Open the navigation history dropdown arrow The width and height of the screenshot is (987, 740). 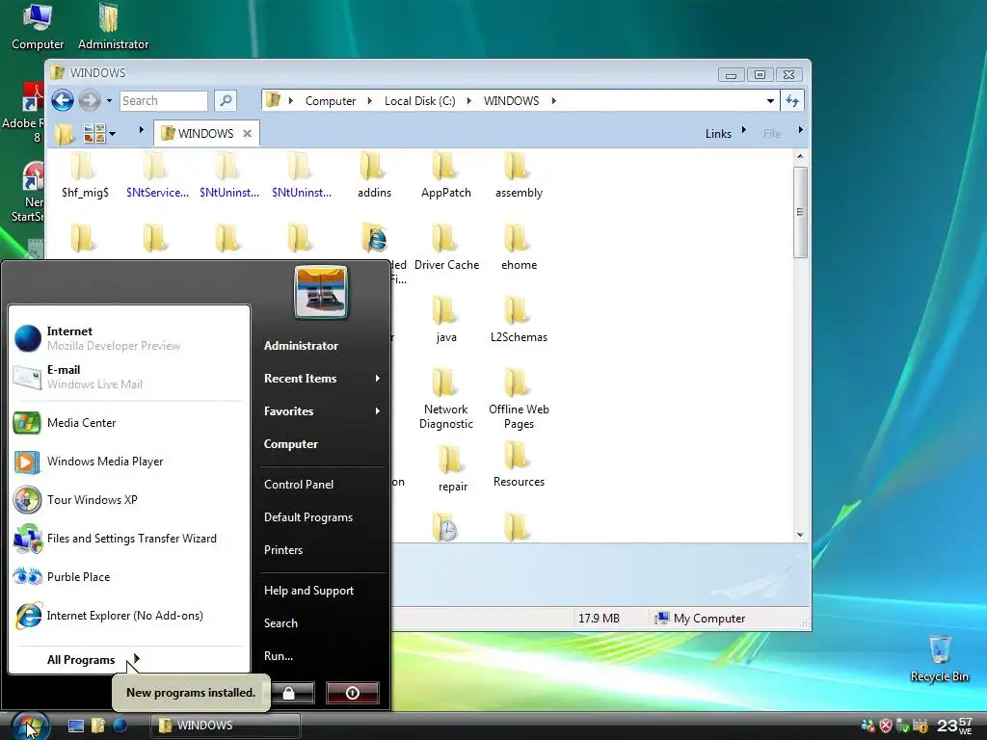pos(109,100)
